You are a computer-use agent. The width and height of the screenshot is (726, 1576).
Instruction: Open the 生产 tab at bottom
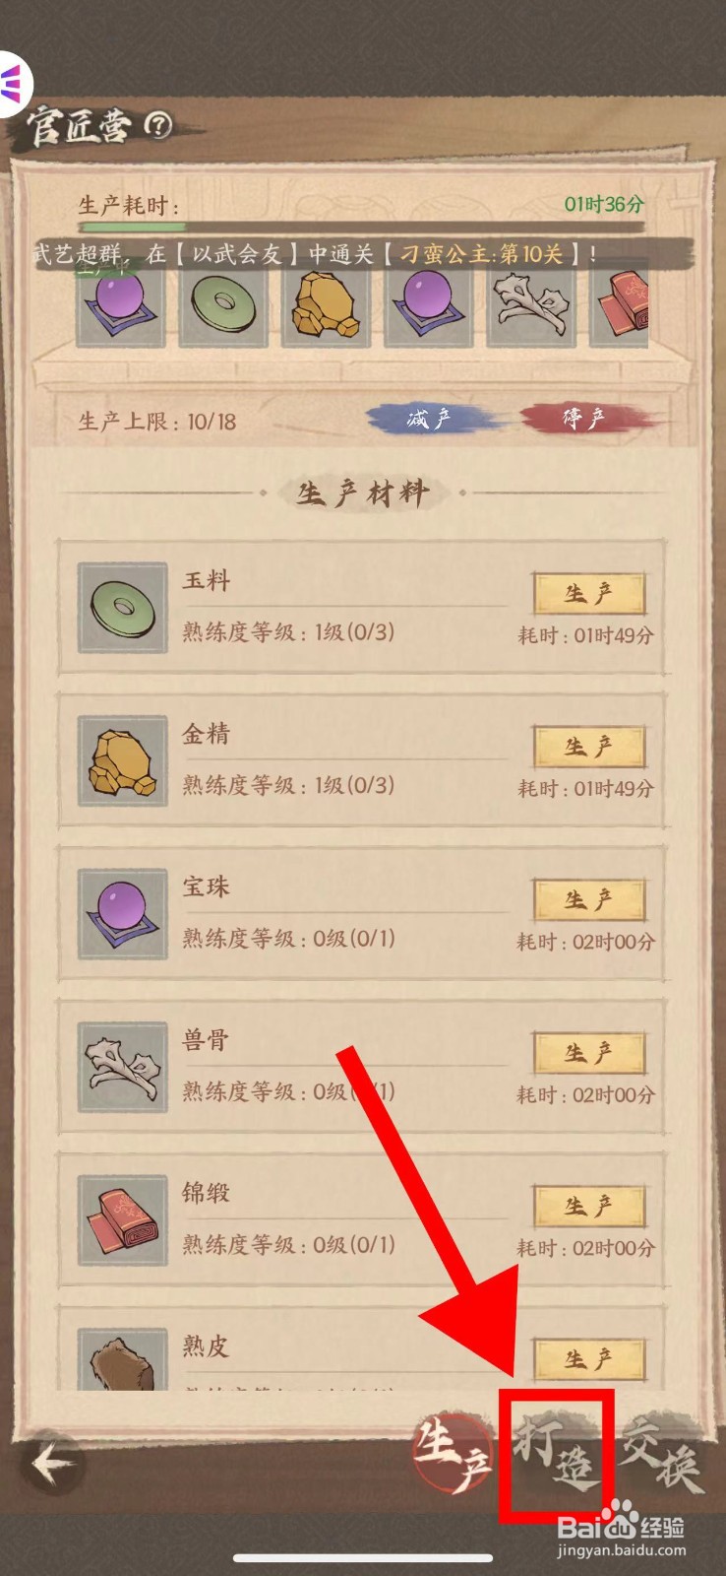pos(453,1454)
